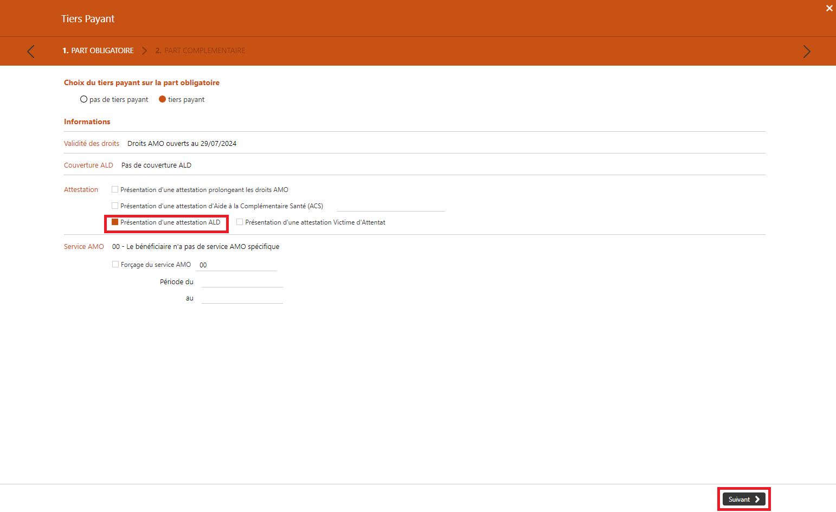This screenshot has height=512, width=836.
Task: Click the forced service AMO code field
Action: pos(236,265)
